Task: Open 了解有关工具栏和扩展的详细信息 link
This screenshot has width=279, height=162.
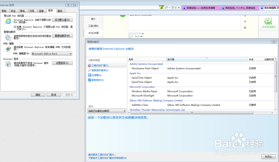Action: (107, 158)
